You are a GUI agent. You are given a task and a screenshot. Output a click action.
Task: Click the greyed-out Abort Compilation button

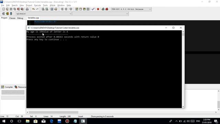13,92
